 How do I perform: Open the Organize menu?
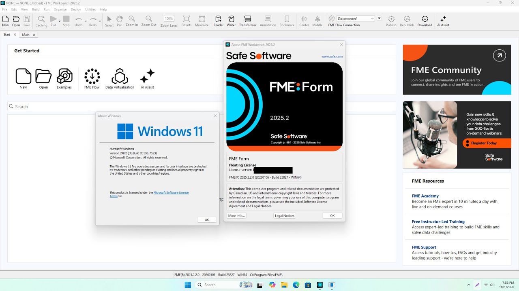coord(60,9)
